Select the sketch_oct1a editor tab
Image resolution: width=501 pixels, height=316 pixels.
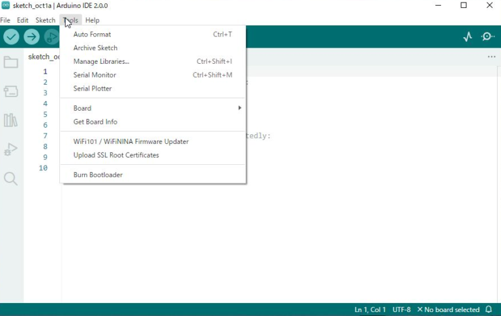click(x=43, y=57)
